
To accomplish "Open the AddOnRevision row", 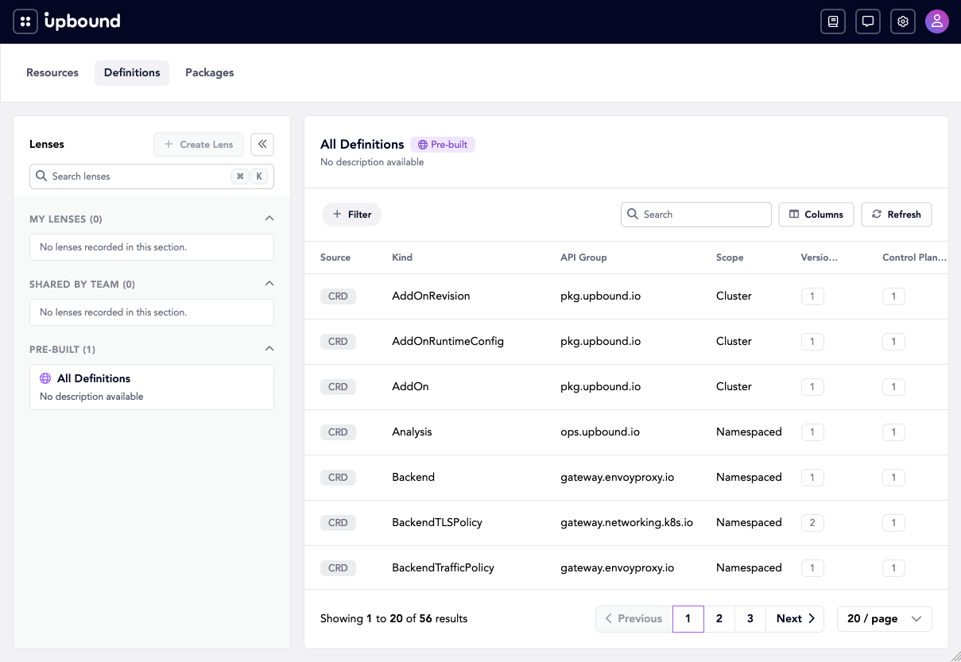I will click(626, 296).
